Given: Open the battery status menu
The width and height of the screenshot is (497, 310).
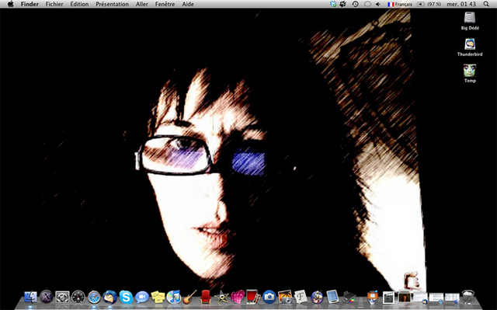Looking at the screenshot, I should click(429, 4).
